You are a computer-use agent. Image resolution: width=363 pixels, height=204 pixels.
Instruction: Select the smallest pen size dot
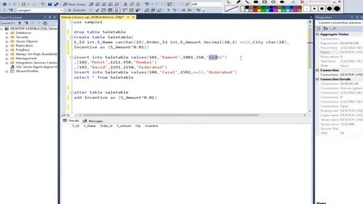[x=307, y=9]
